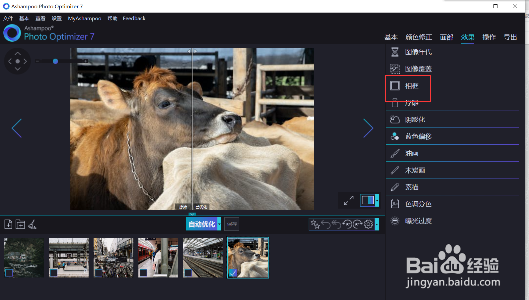Expand the 自动优化 dropdown arrow
Viewport: 529px width, 300px height.
[x=219, y=224]
